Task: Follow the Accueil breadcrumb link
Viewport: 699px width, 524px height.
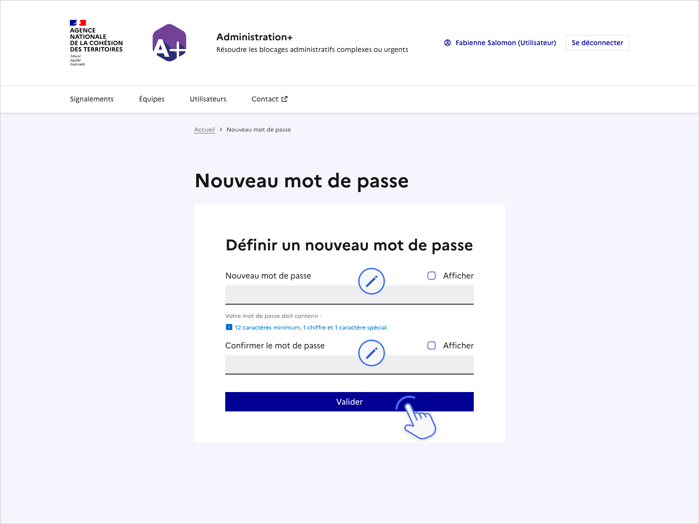Action: tap(204, 130)
